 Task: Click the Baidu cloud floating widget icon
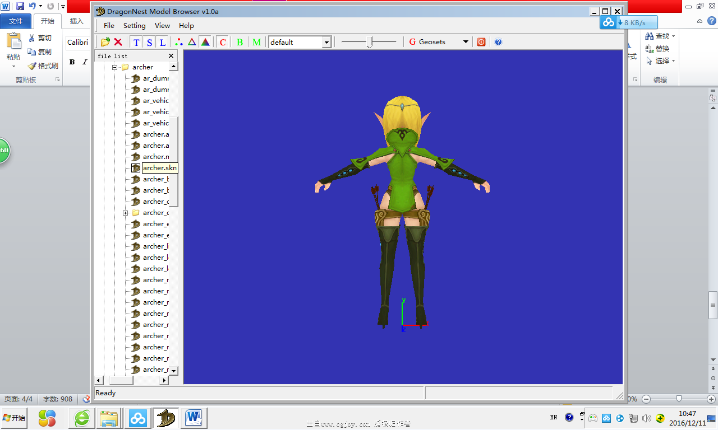[608, 22]
